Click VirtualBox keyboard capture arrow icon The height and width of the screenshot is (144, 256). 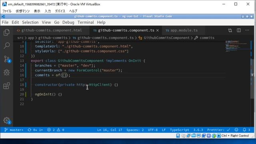point(219,136)
